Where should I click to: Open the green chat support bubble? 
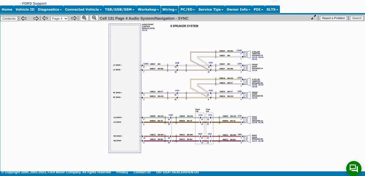pos(354,168)
